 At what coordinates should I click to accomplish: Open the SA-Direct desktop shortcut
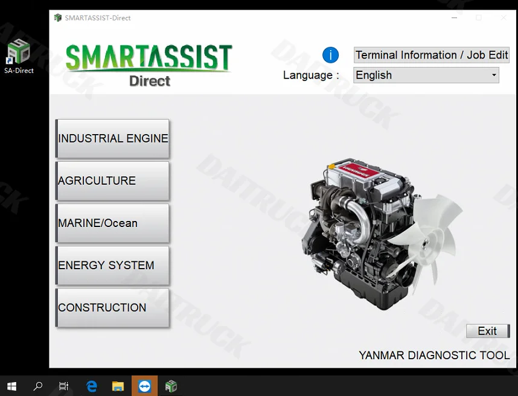[19, 57]
